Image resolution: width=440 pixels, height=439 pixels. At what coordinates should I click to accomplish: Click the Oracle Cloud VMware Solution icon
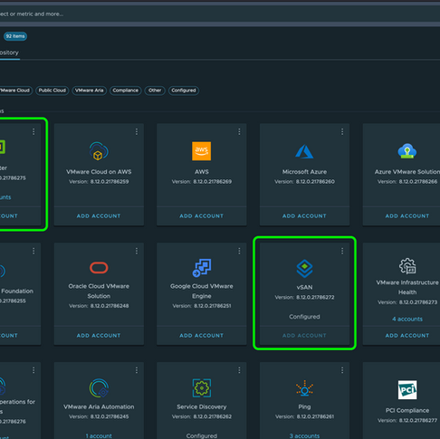pos(99,268)
